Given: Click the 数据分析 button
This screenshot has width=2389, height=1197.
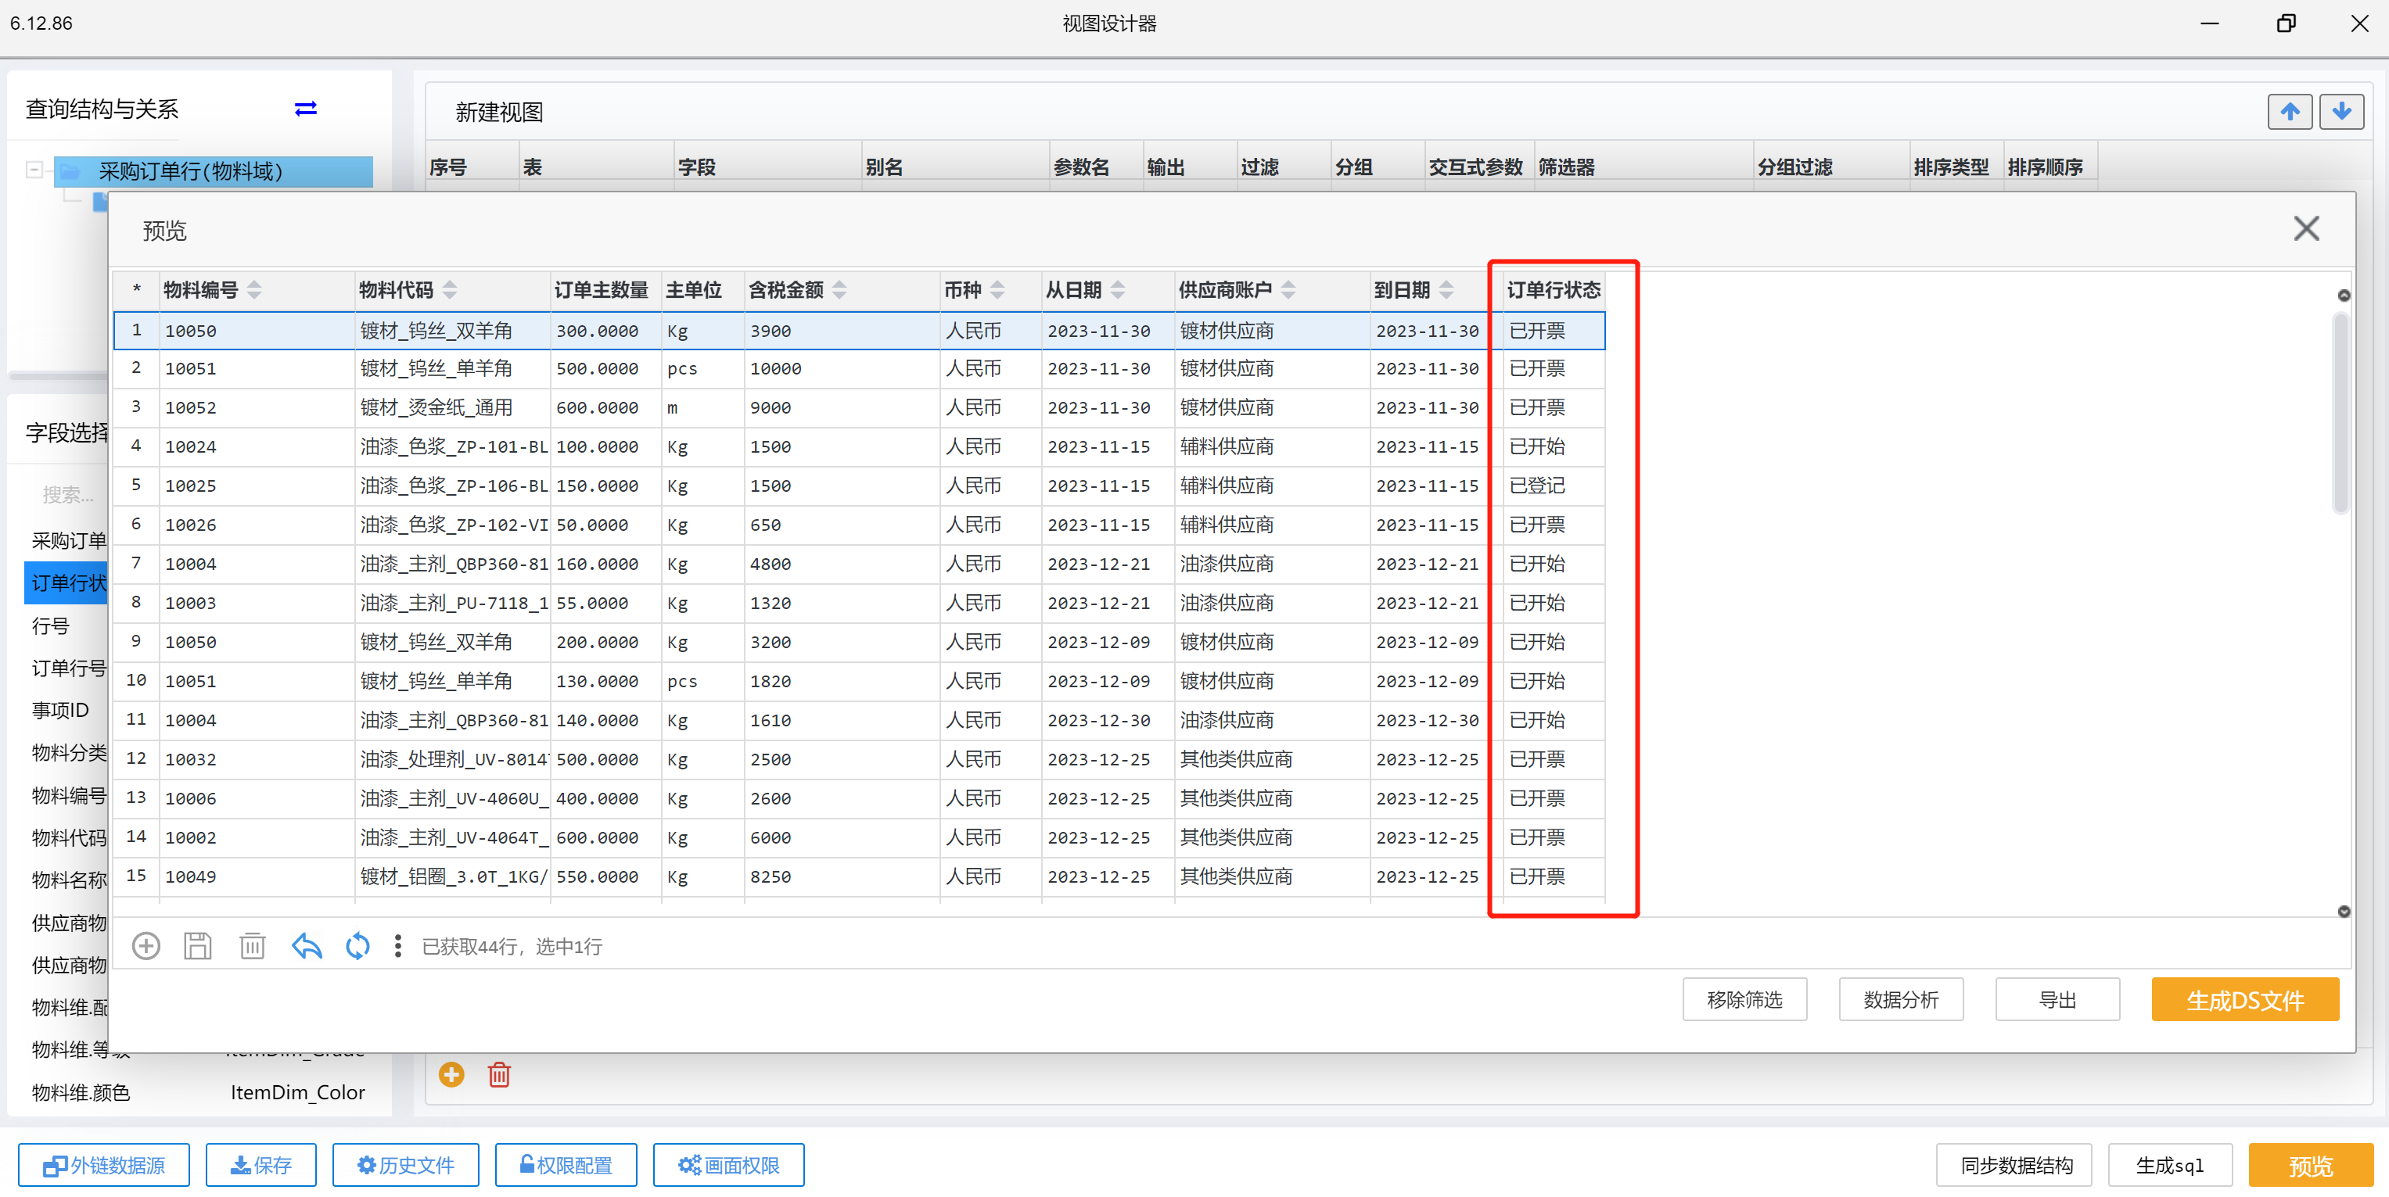Looking at the screenshot, I should [1900, 999].
